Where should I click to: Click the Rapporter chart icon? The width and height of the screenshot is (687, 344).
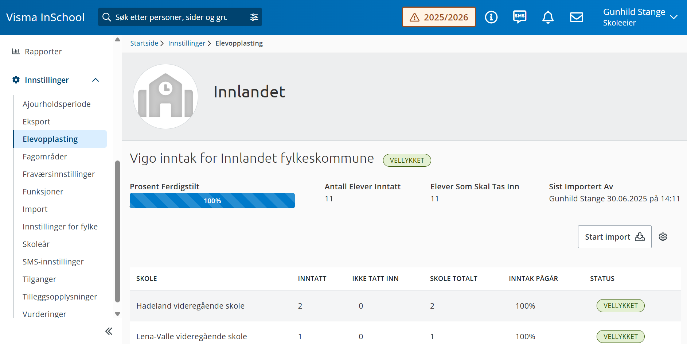pos(16,51)
